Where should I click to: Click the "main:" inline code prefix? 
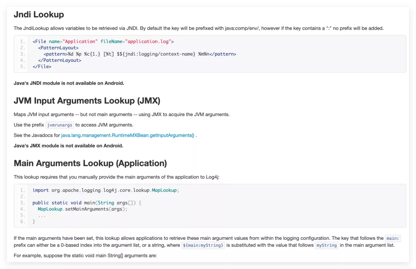point(393,239)
